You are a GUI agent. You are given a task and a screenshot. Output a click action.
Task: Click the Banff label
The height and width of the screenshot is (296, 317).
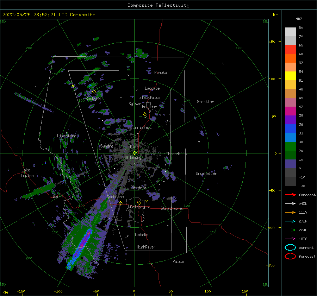[58, 196]
